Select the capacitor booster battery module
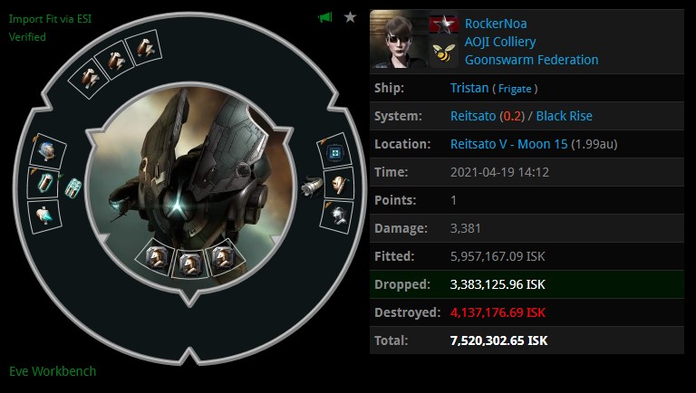The image size is (696, 393). point(43,183)
